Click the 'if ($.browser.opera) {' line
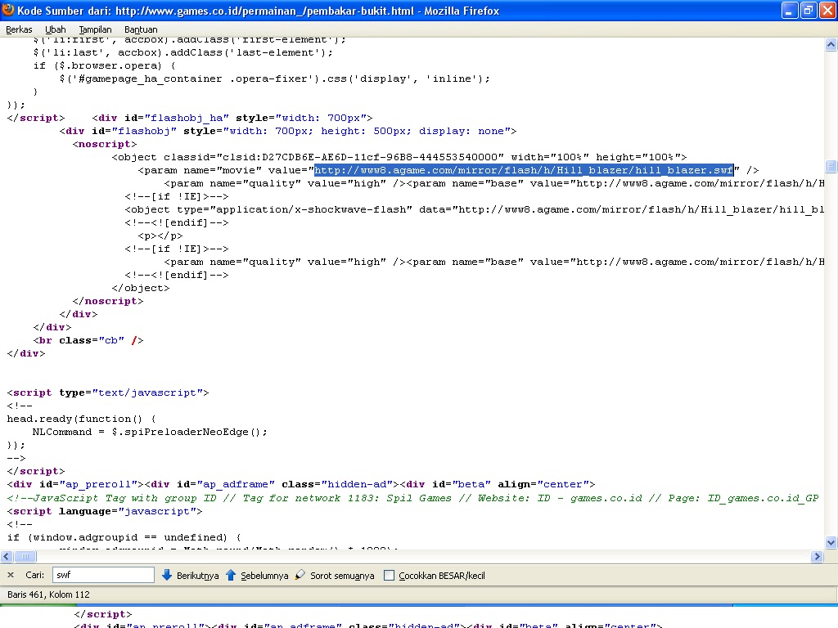The image size is (838, 628). [x=104, y=65]
